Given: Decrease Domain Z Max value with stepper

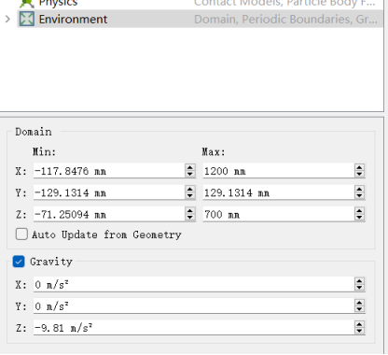Looking at the screenshot, I should (x=359, y=218).
